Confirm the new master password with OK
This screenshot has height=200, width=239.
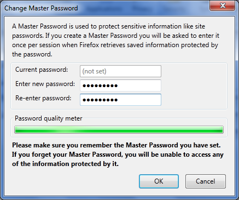click(x=159, y=181)
